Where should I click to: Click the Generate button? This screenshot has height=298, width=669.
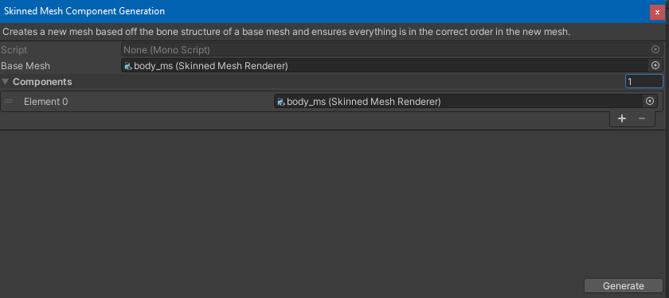623,286
